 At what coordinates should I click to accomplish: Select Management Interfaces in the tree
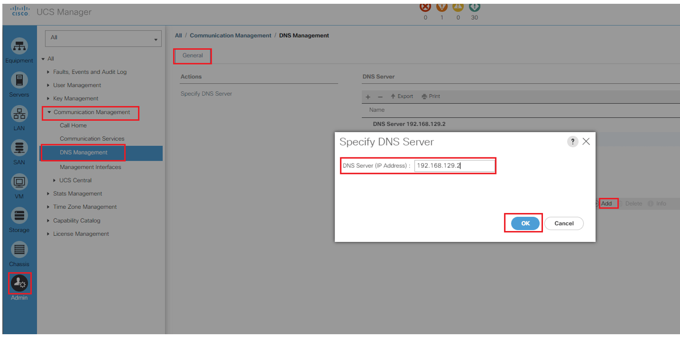pyautogui.click(x=90, y=167)
